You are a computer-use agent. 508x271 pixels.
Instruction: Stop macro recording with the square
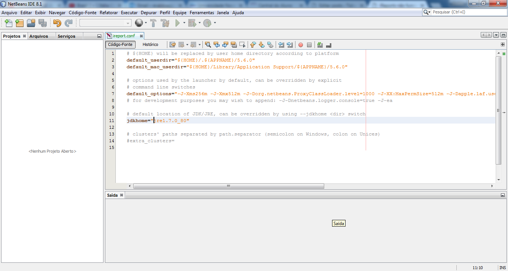(x=309, y=45)
